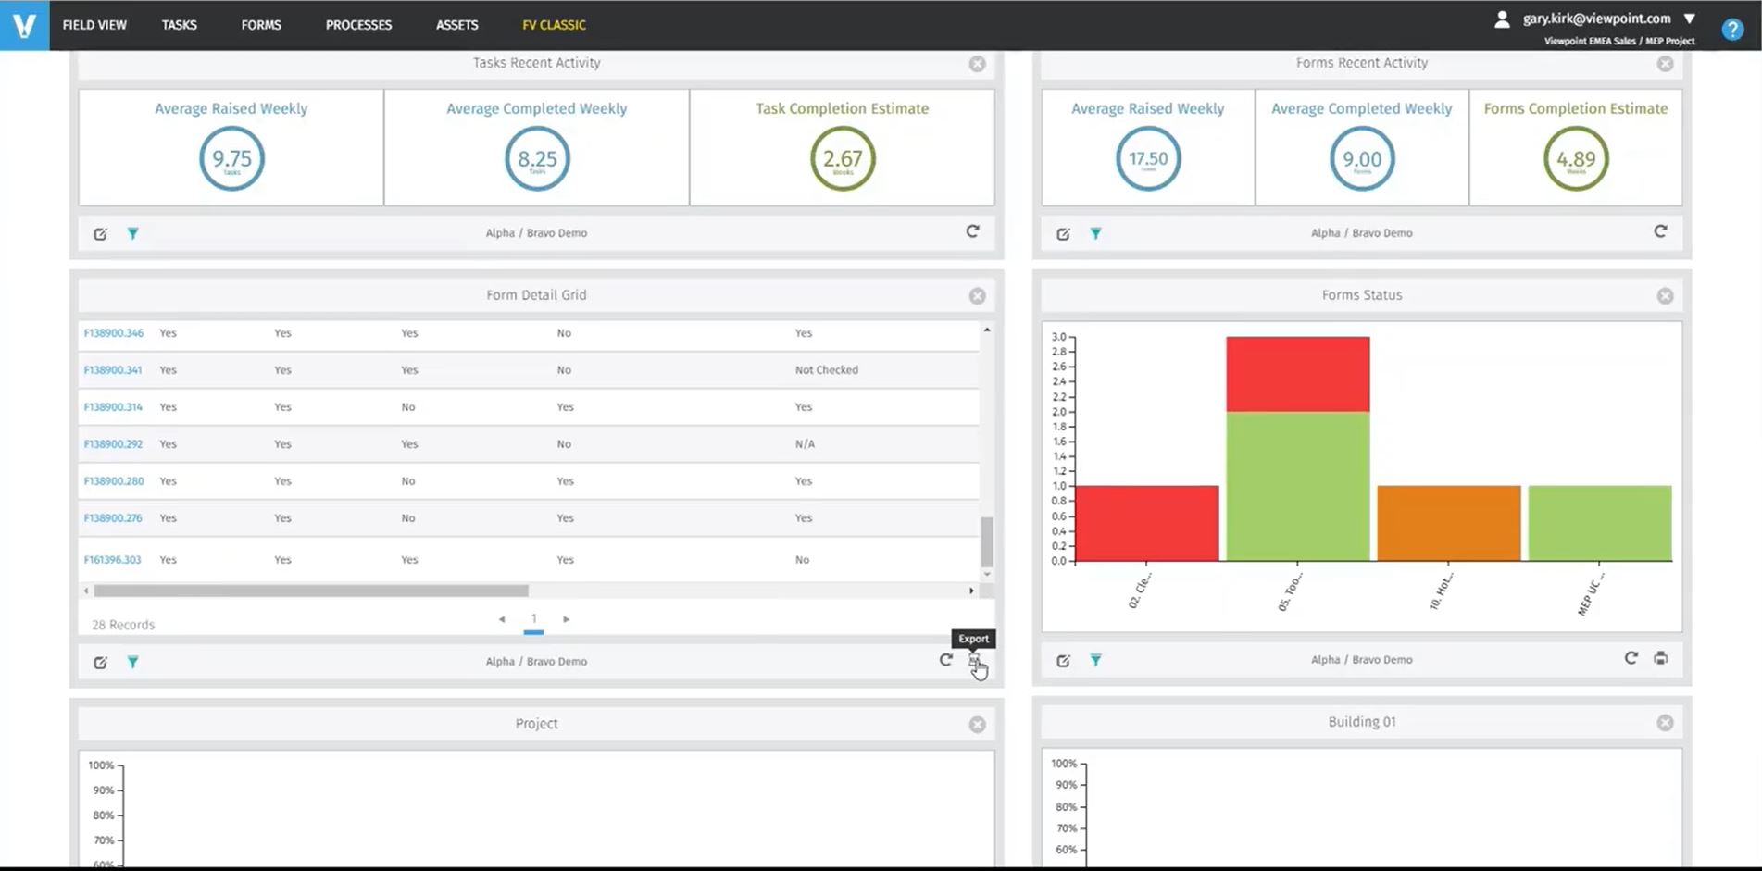Go to next page of Form Detail Grid

[566, 619]
